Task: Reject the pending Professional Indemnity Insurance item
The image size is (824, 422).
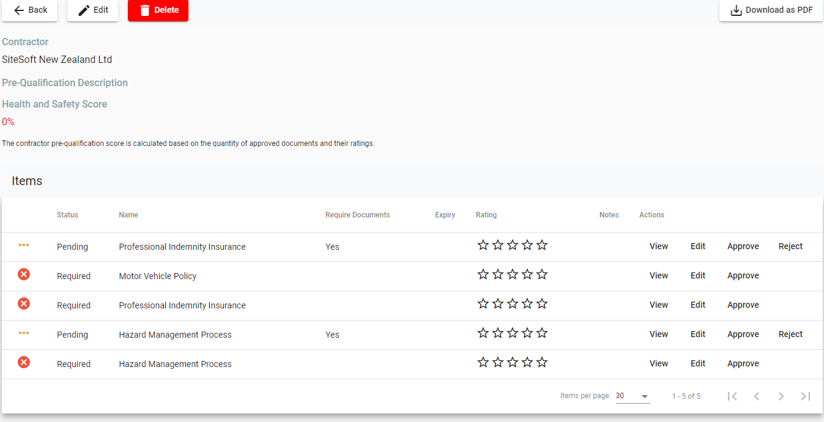Action: (x=790, y=247)
